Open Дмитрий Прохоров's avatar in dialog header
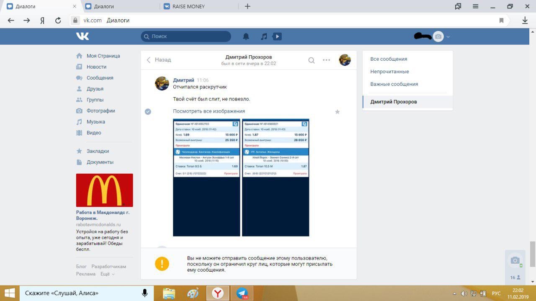 point(345,60)
